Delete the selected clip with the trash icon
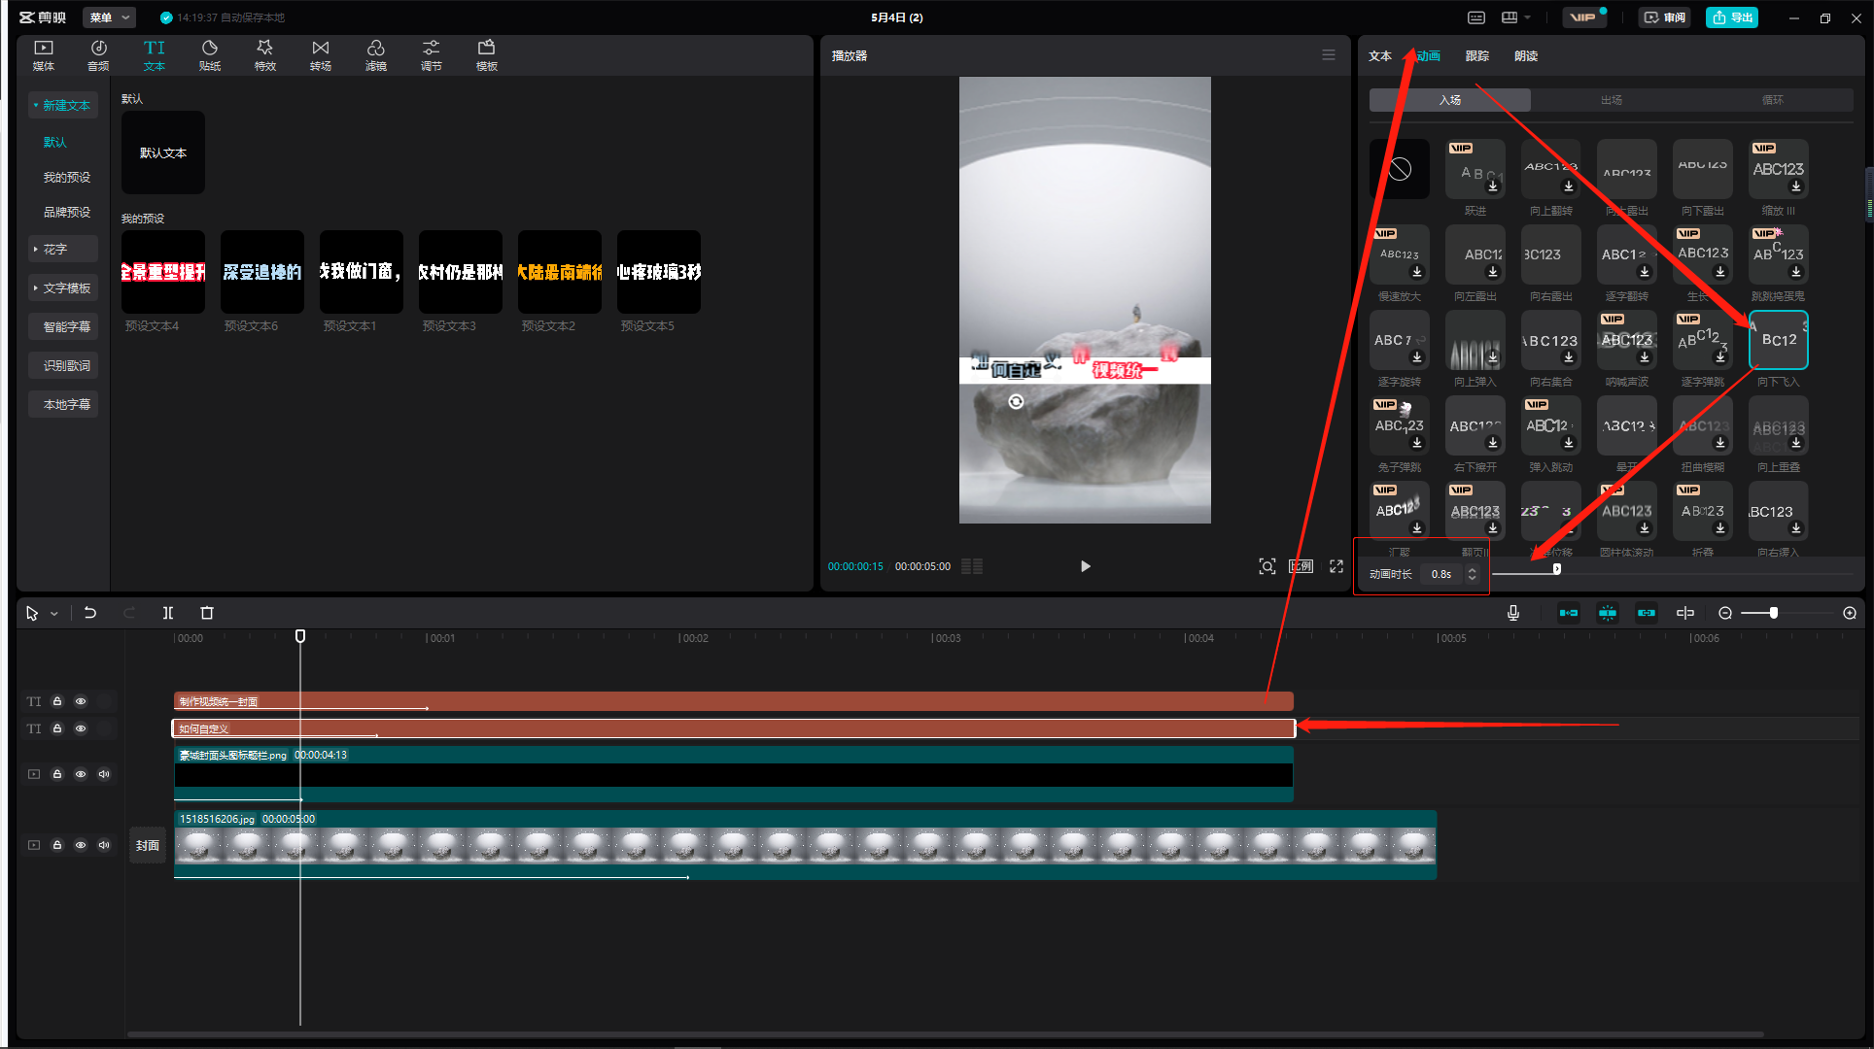 206,613
